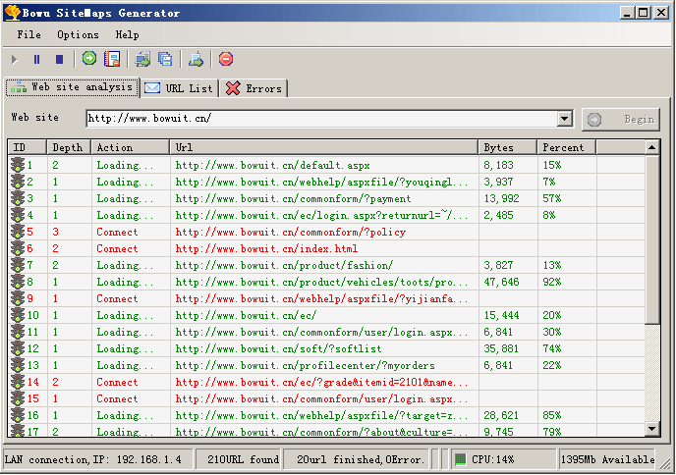Expand the Web site address dropdown
Viewport: 676px width, 475px height.
tap(564, 119)
